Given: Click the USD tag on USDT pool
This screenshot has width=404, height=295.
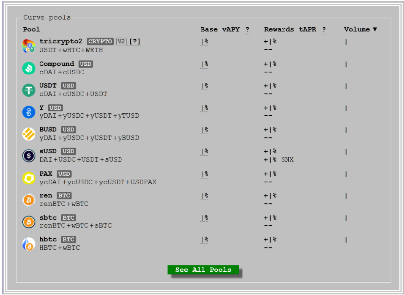Looking at the screenshot, I should [68, 86].
